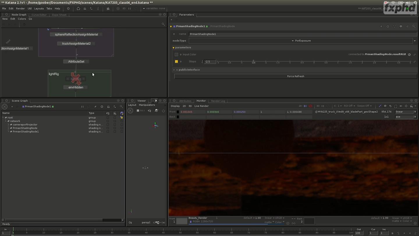Collapse the root tree item
The height and width of the screenshot is (236, 419).
[x=3, y=118]
